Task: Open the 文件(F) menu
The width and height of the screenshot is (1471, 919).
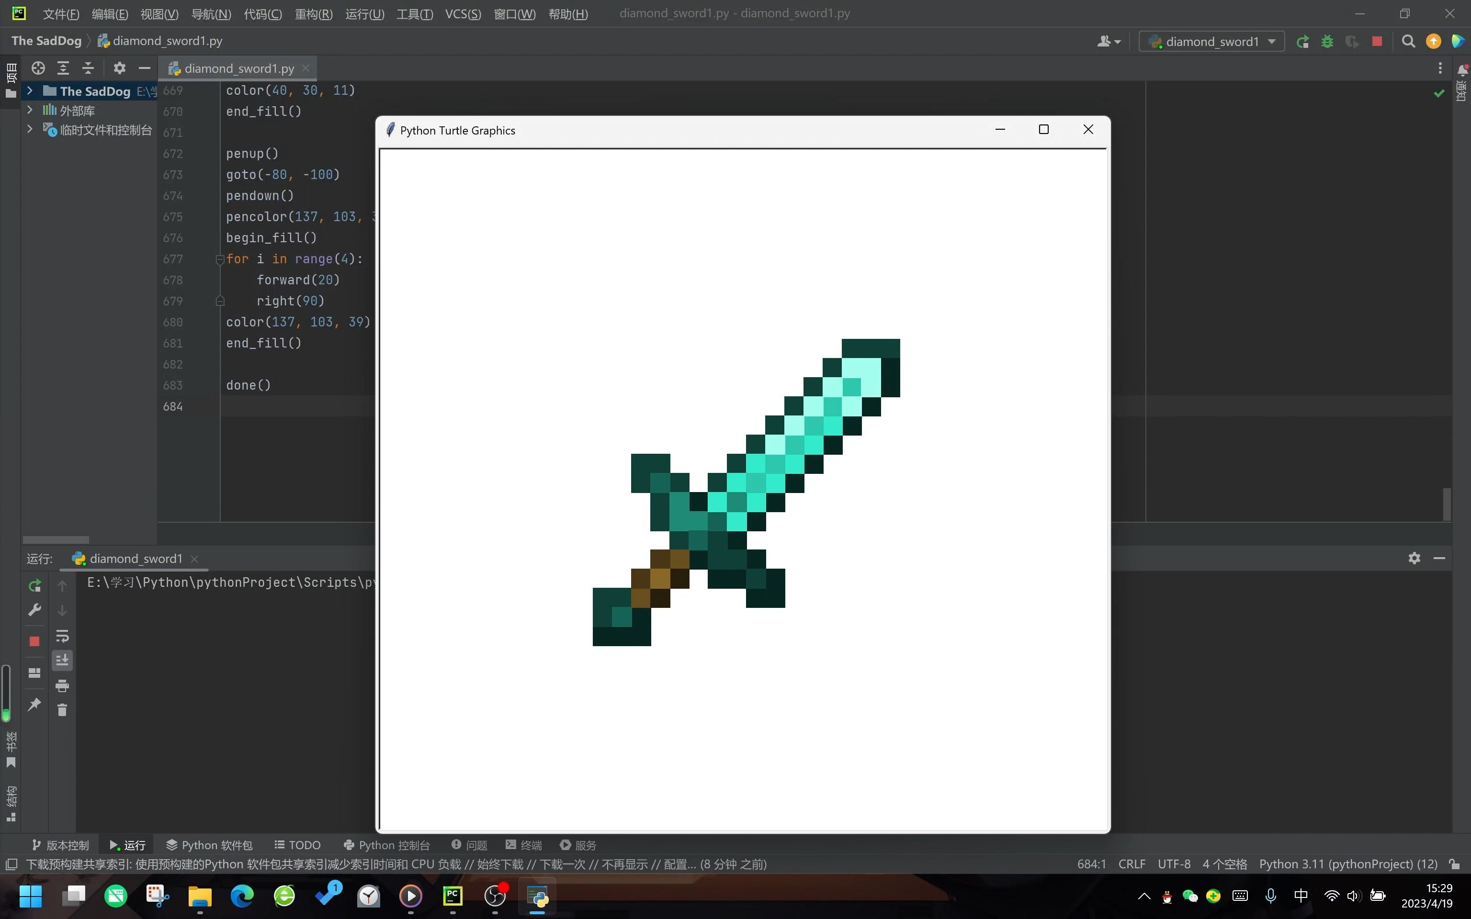Action: coord(61,13)
